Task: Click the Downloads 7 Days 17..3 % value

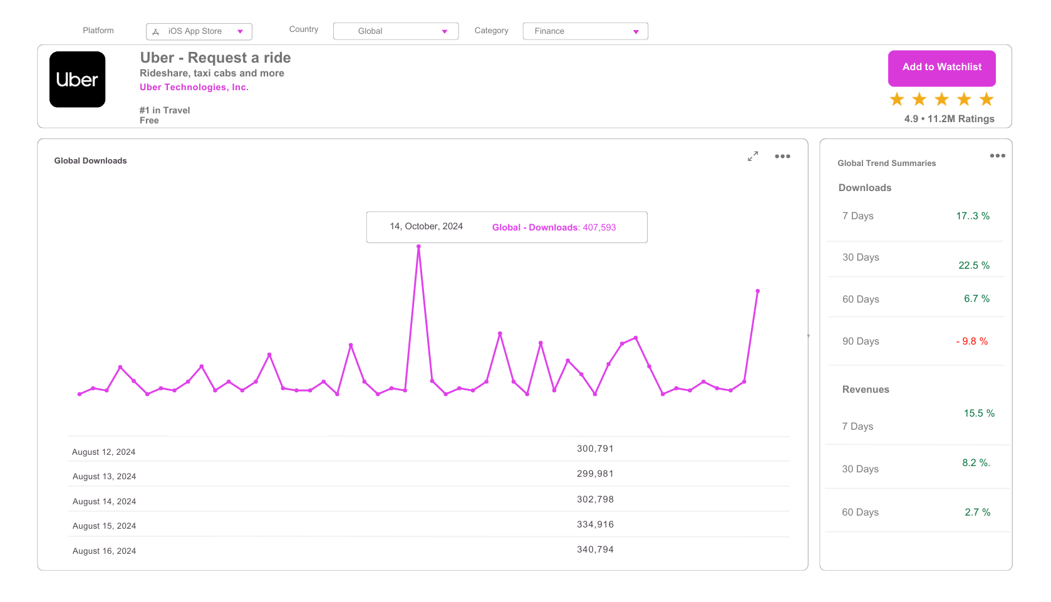Action: [973, 216]
